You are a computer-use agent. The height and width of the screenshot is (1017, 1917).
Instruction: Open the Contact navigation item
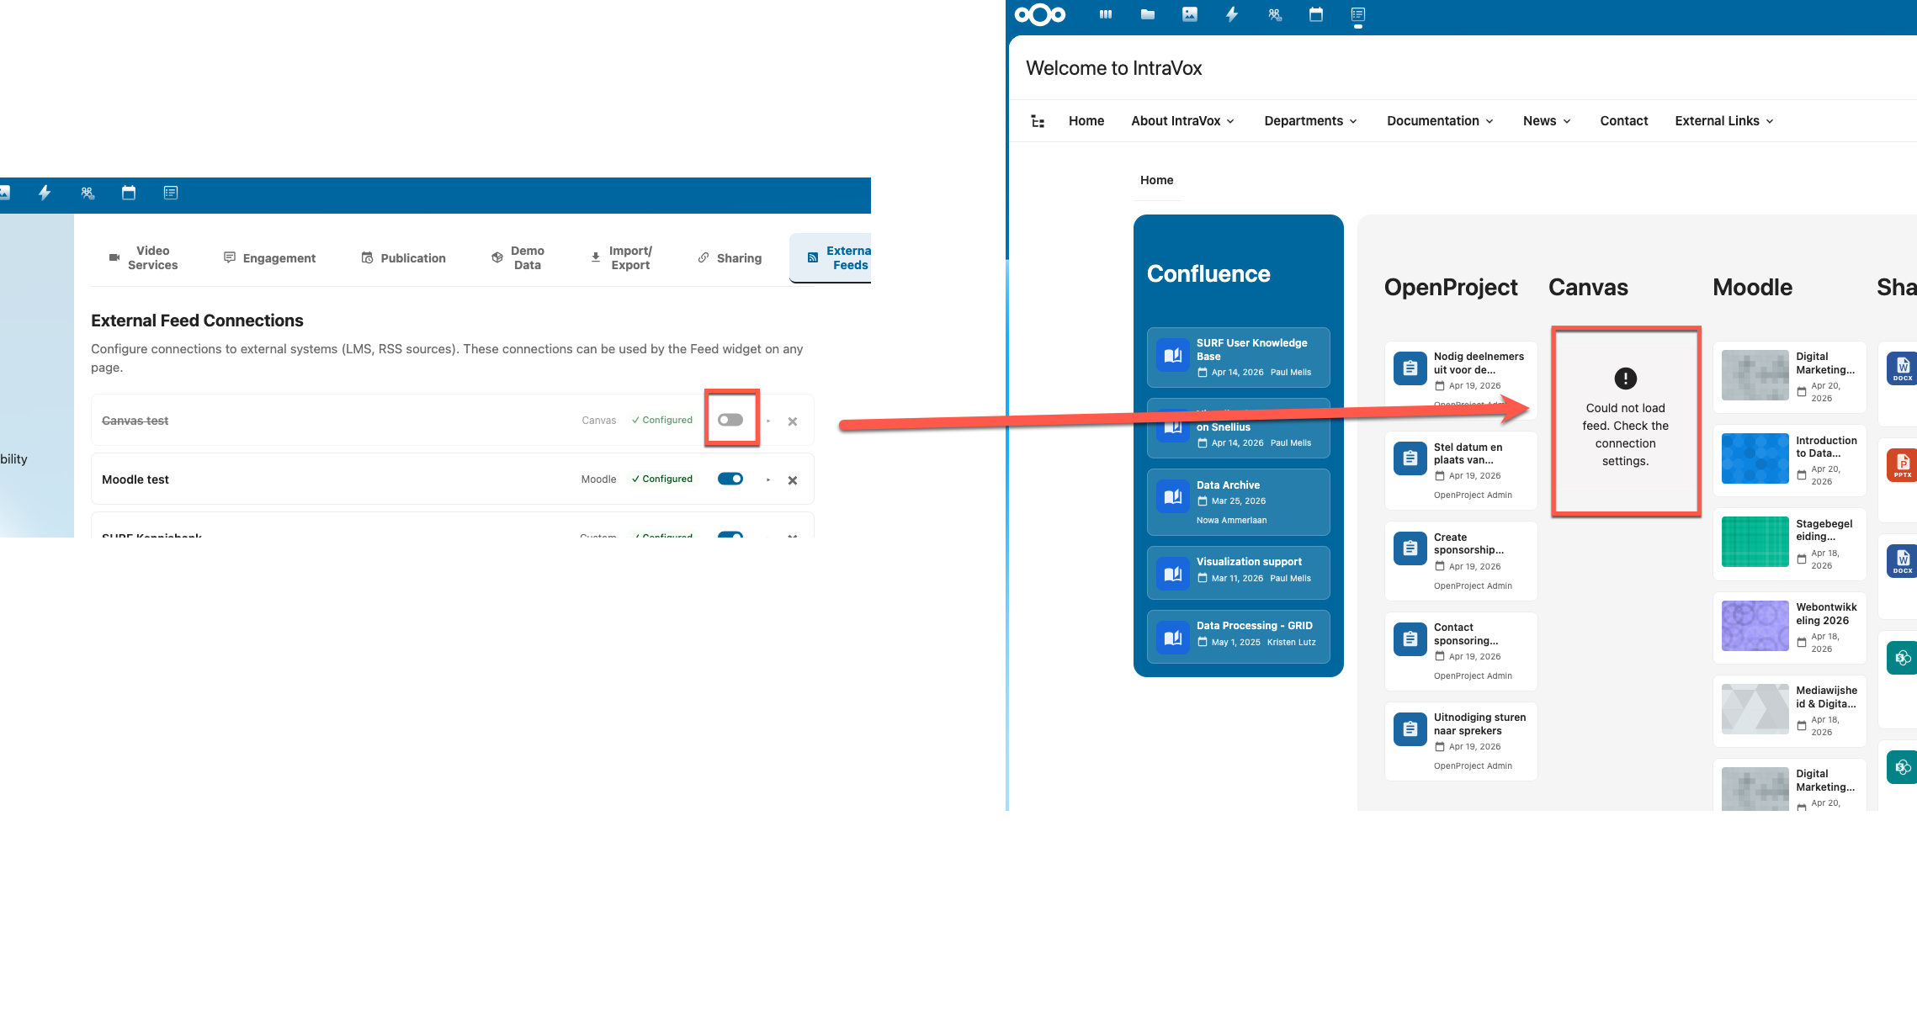click(x=1624, y=121)
